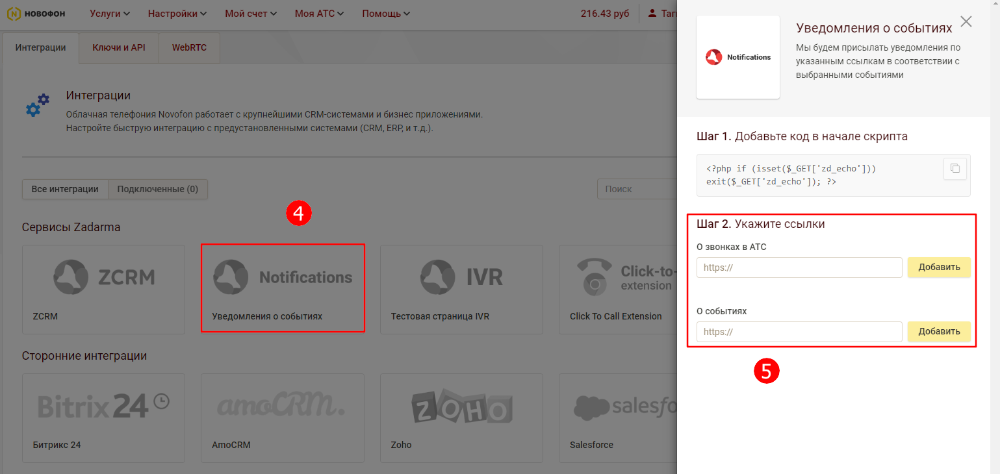Expand the Настройки menu
Screen dimensions: 1000x474
click(x=177, y=13)
